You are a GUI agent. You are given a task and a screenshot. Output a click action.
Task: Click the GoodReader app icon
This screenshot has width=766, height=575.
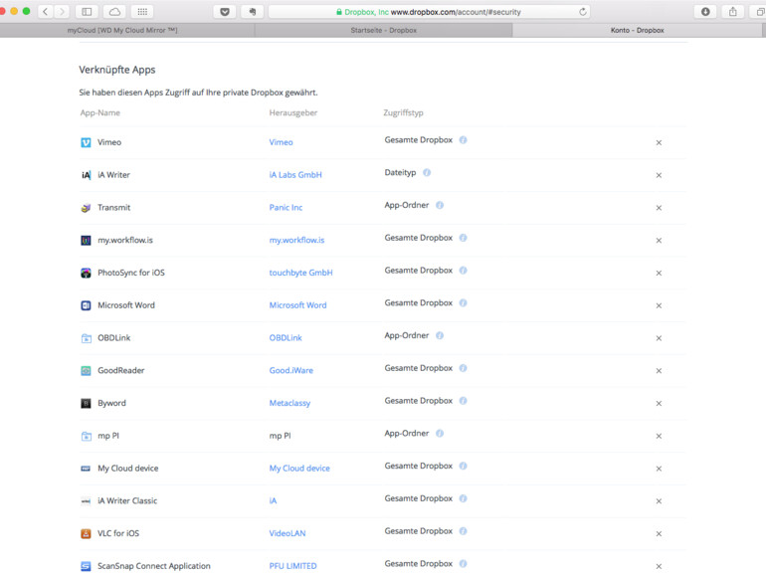86,371
